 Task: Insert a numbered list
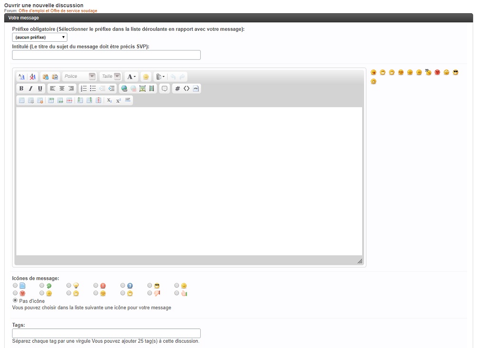[84, 88]
